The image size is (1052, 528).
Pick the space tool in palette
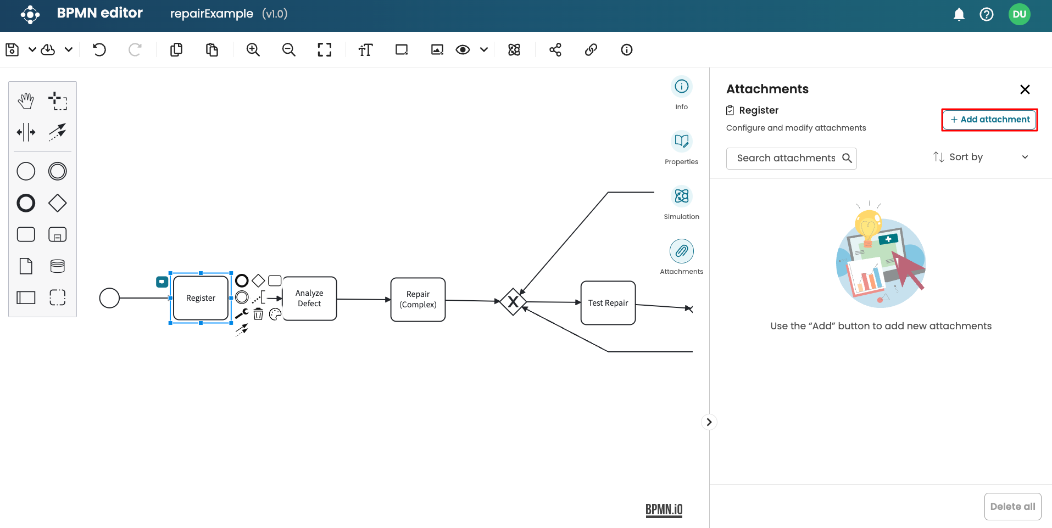[26, 132]
